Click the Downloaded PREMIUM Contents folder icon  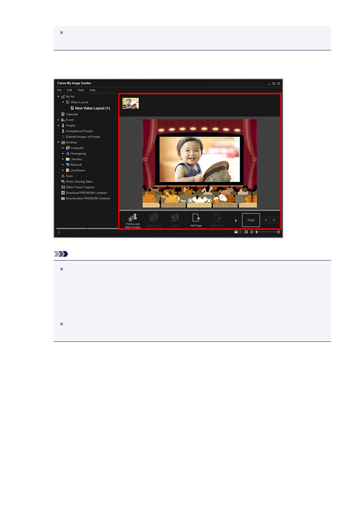point(63,198)
